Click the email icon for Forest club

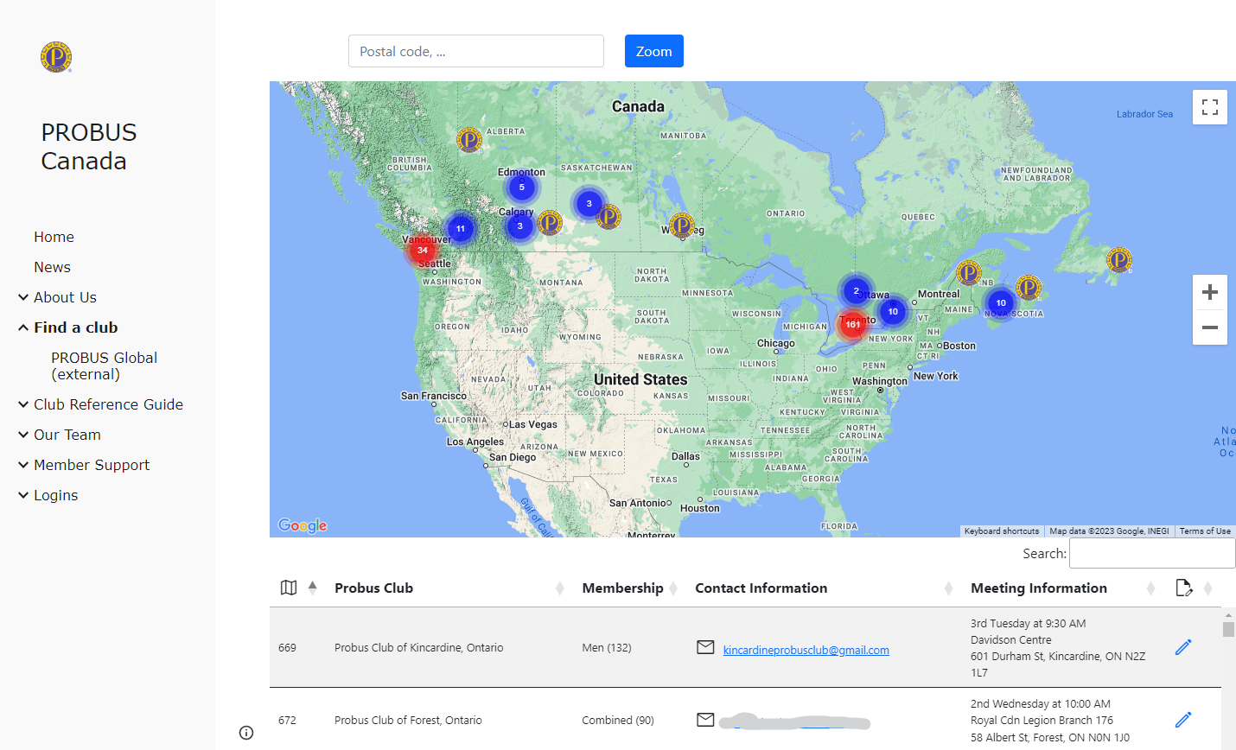coord(705,720)
